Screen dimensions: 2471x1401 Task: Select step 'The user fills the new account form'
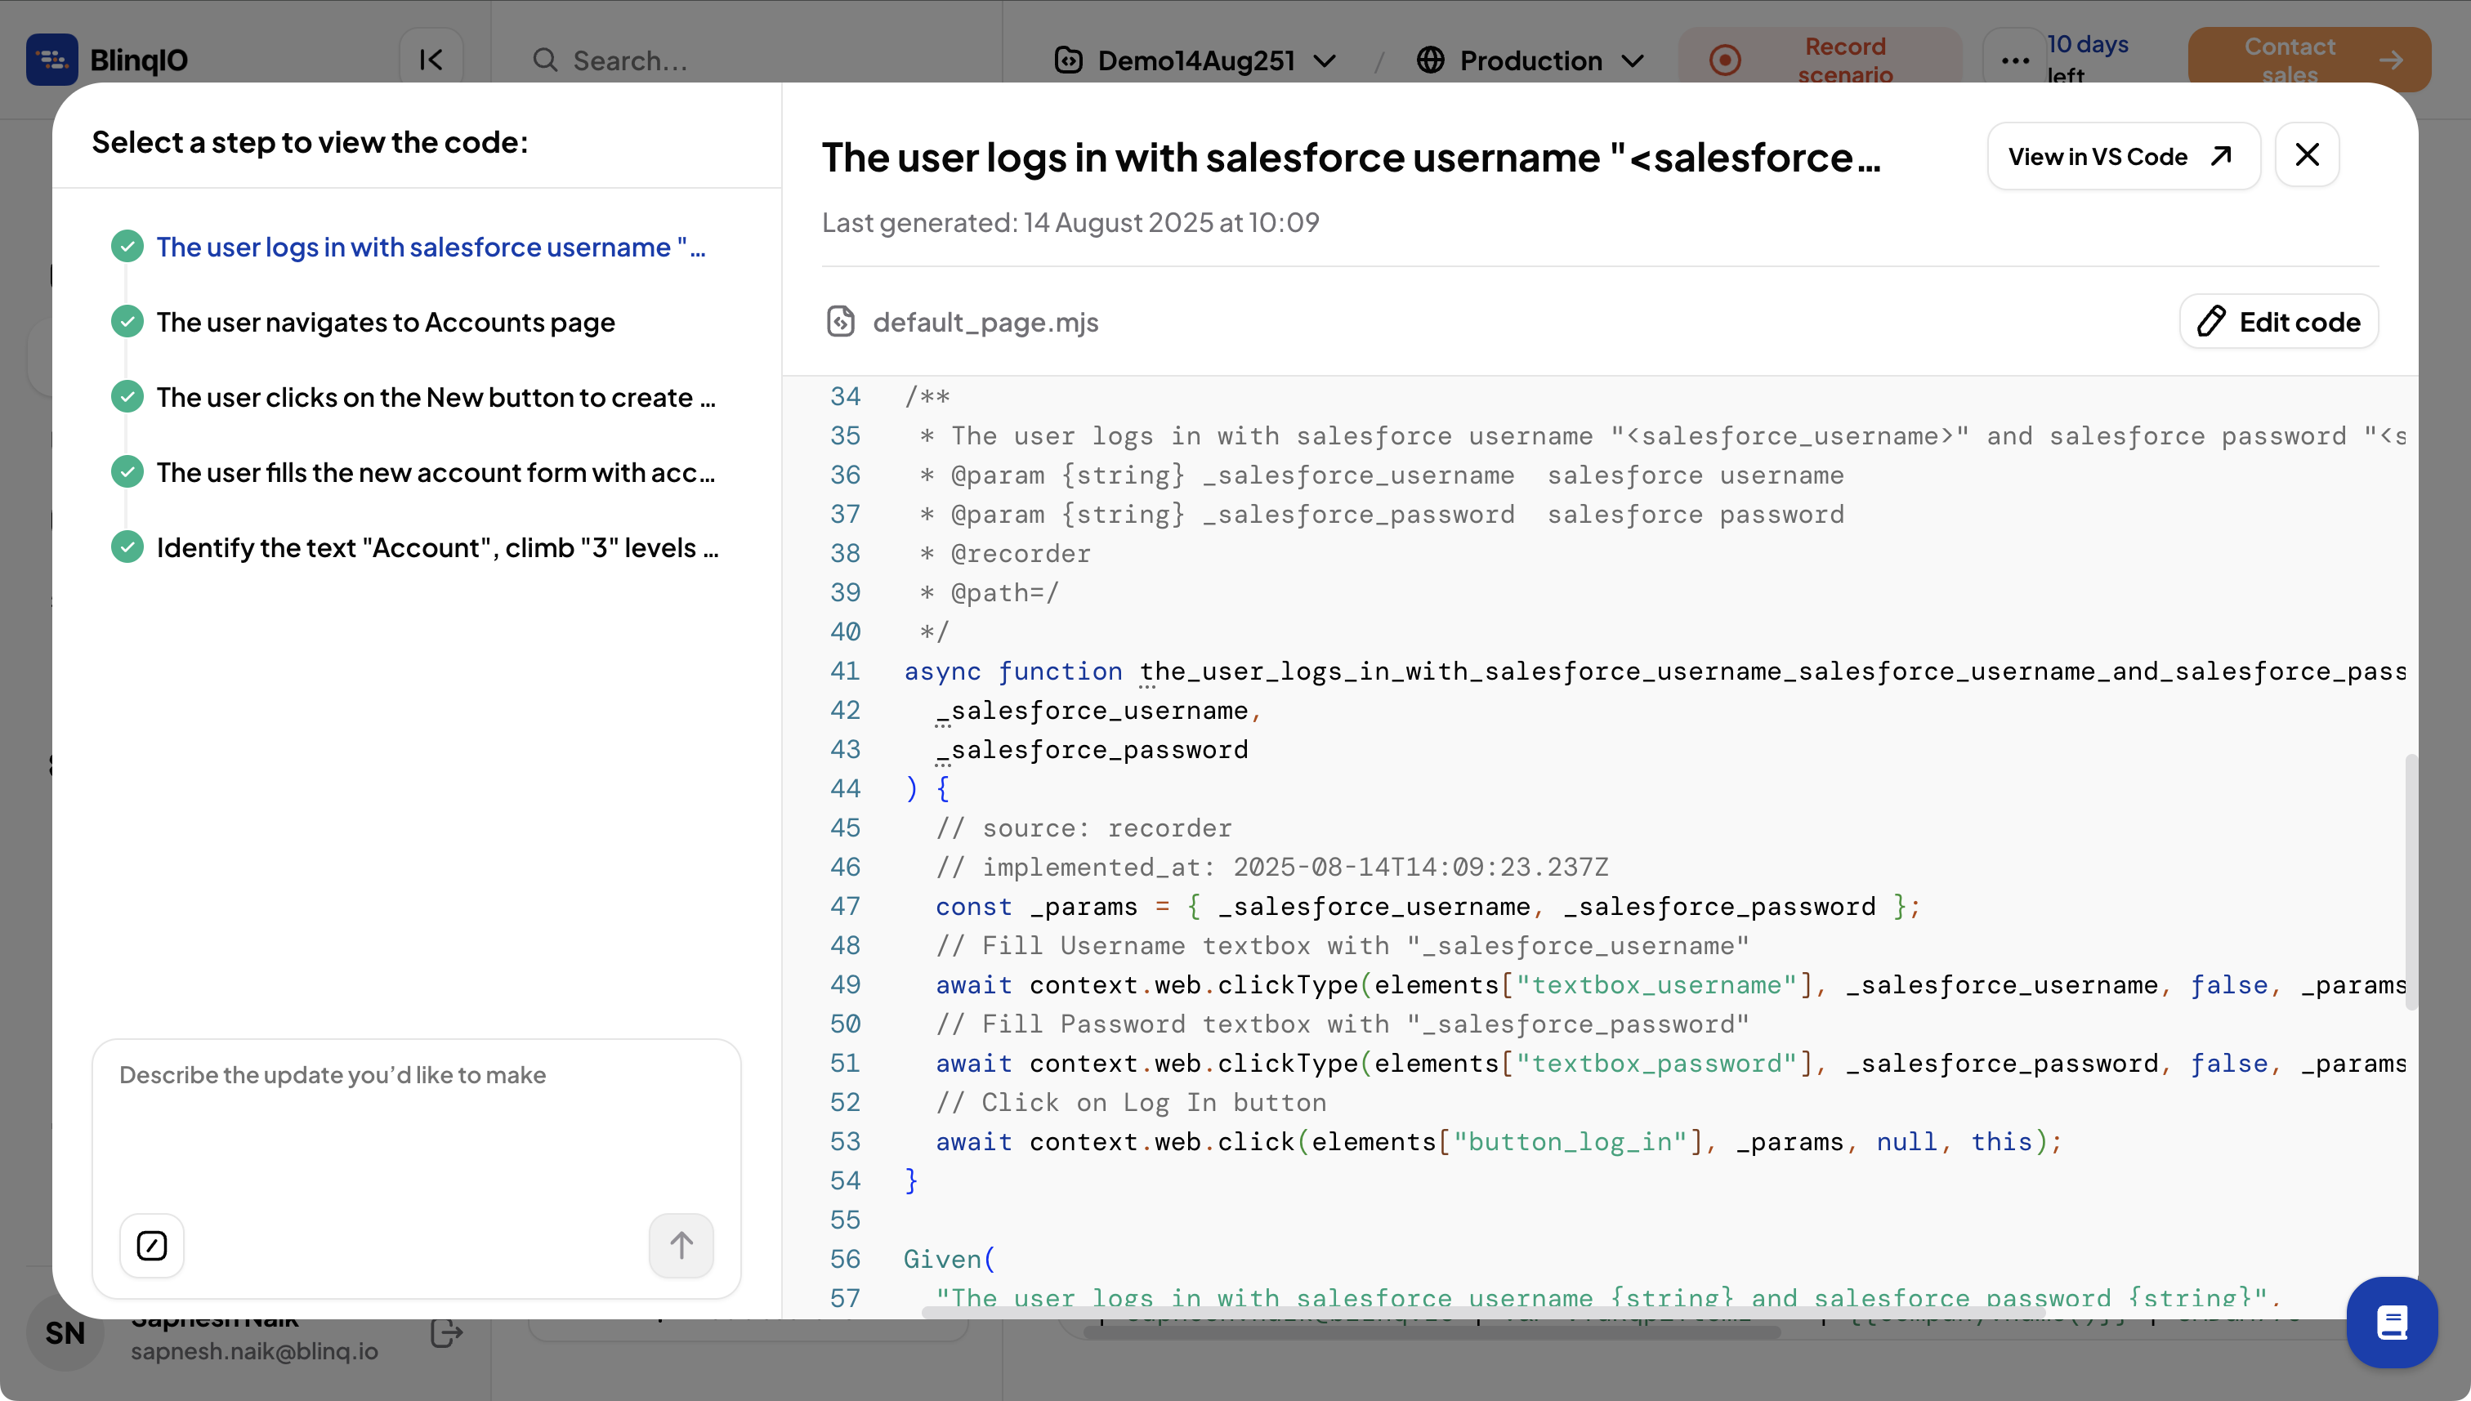(x=436, y=472)
